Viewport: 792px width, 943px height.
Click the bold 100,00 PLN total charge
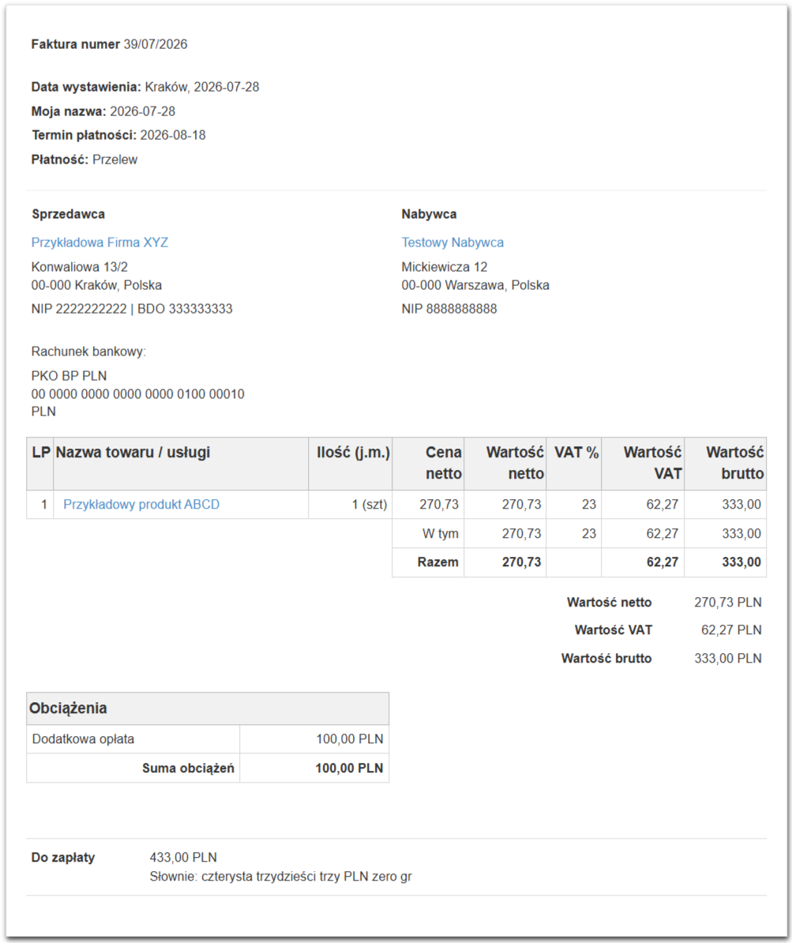[x=349, y=768]
